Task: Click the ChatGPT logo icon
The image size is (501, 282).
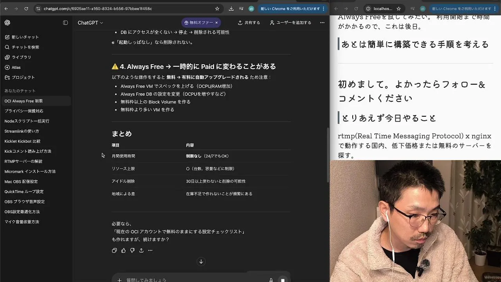Action: pos(7,23)
